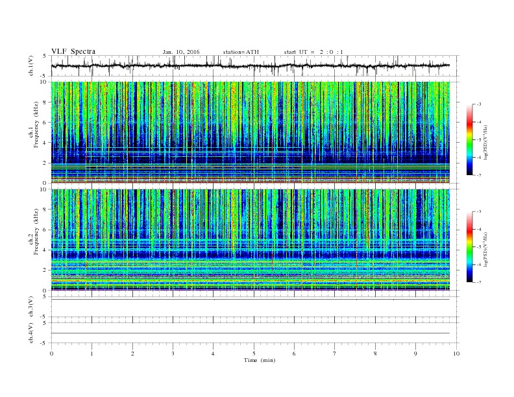Click the "-7" tick of lower colorbar
Viewport: 514px width, 397px height.
478,282
